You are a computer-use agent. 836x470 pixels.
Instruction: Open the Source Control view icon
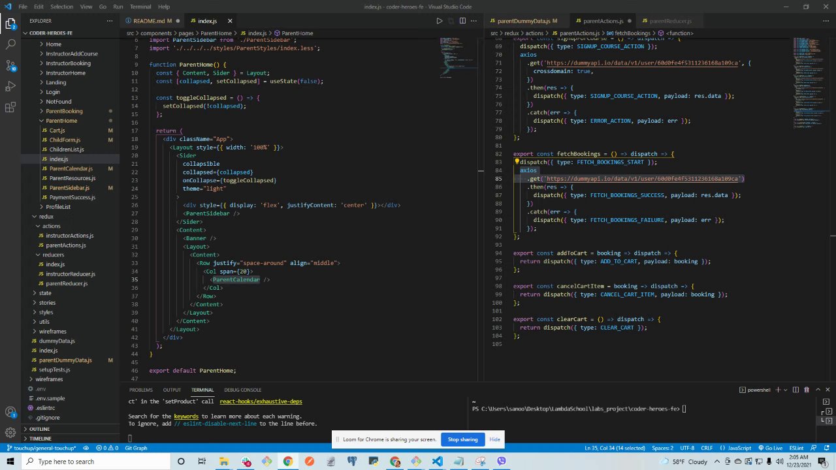point(10,65)
